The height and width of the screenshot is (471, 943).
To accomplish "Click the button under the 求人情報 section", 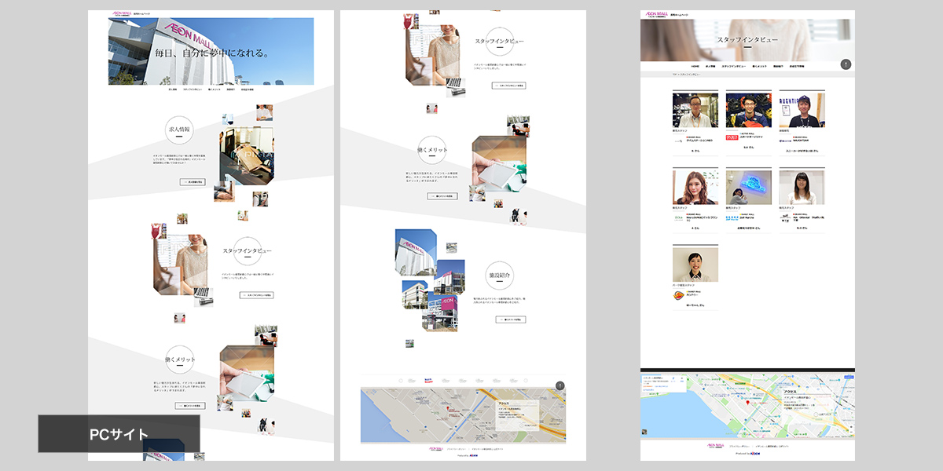I will [x=192, y=181].
